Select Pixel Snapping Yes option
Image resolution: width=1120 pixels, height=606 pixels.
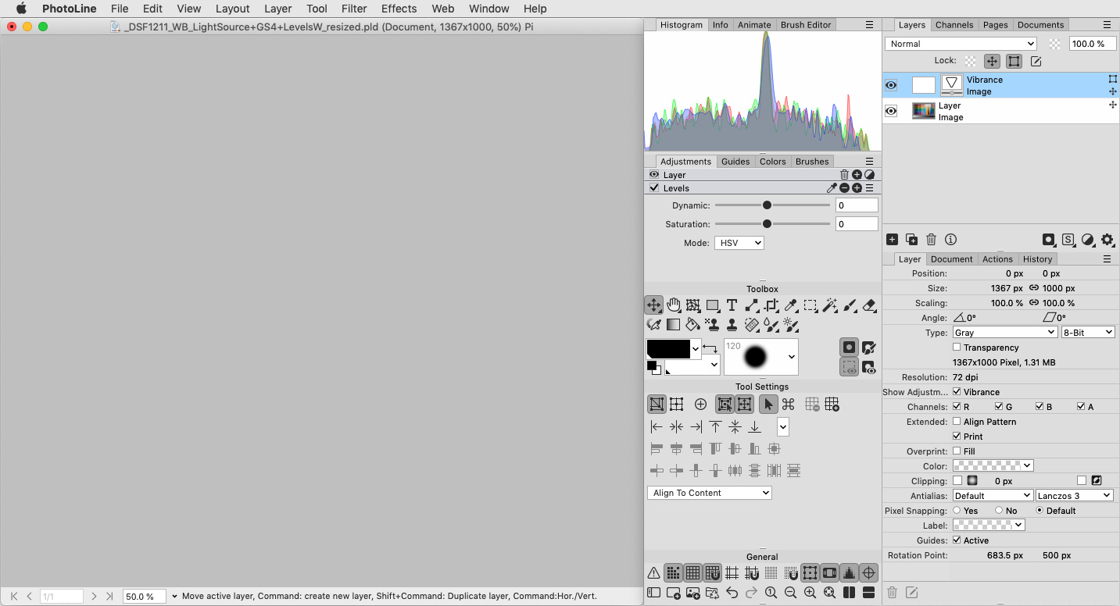point(957,511)
